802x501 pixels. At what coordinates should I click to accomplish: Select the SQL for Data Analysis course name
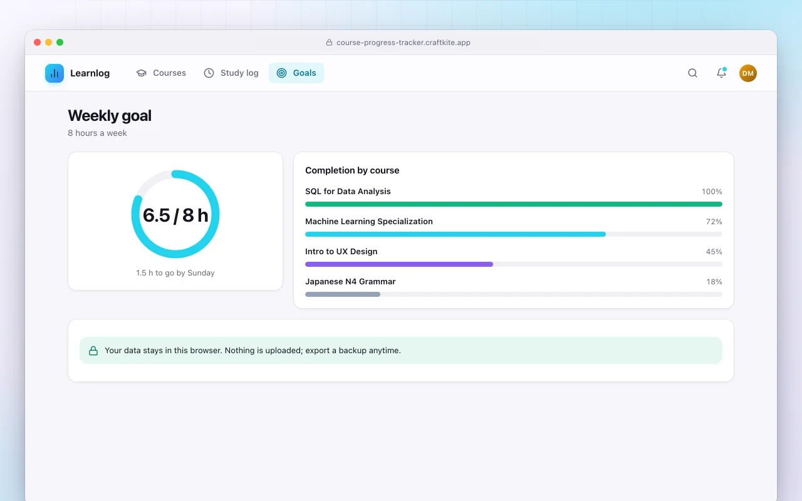(x=348, y=192)
